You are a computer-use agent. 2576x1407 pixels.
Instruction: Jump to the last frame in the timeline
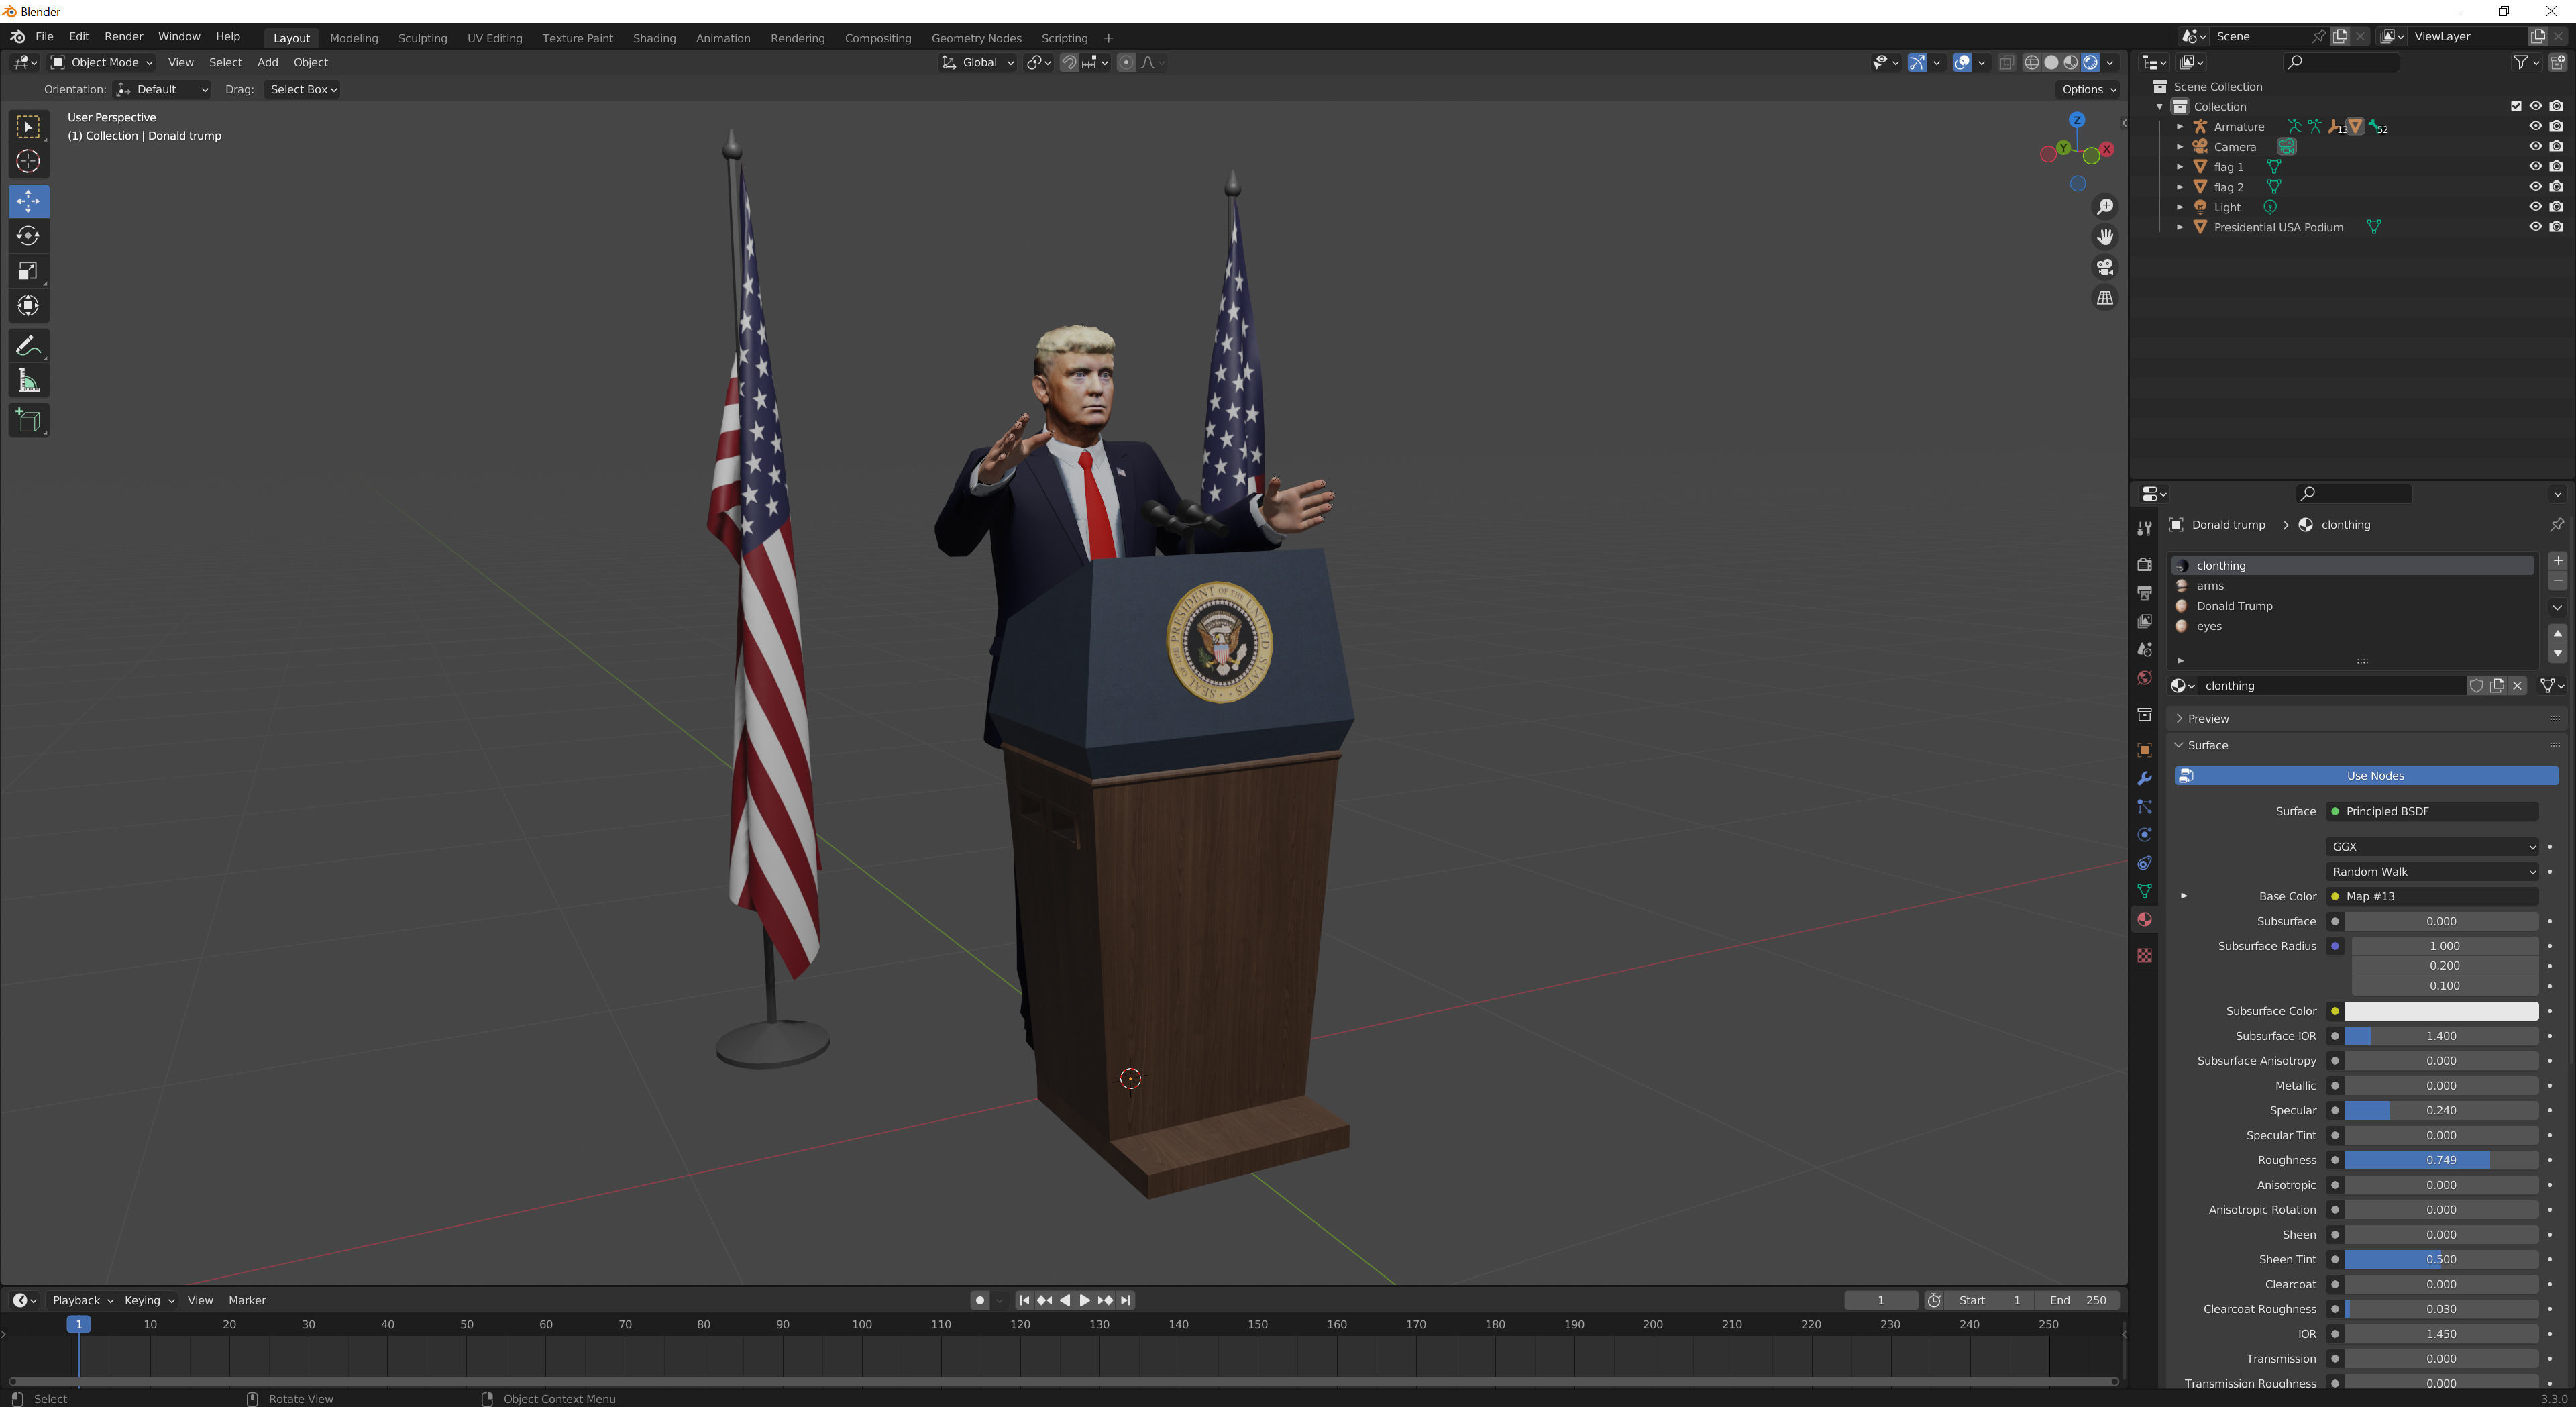[x=1125, y=1300]
